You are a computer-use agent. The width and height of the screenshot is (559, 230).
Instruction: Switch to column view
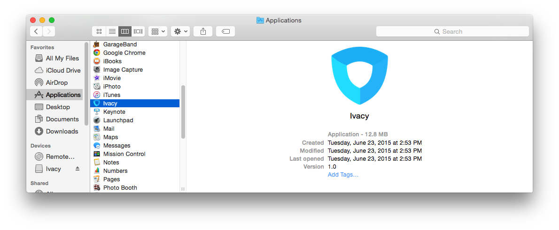125,31
